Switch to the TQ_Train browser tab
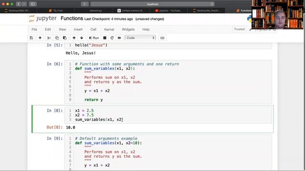This screenshot has width=305, height=171. (x=56, y=10)
